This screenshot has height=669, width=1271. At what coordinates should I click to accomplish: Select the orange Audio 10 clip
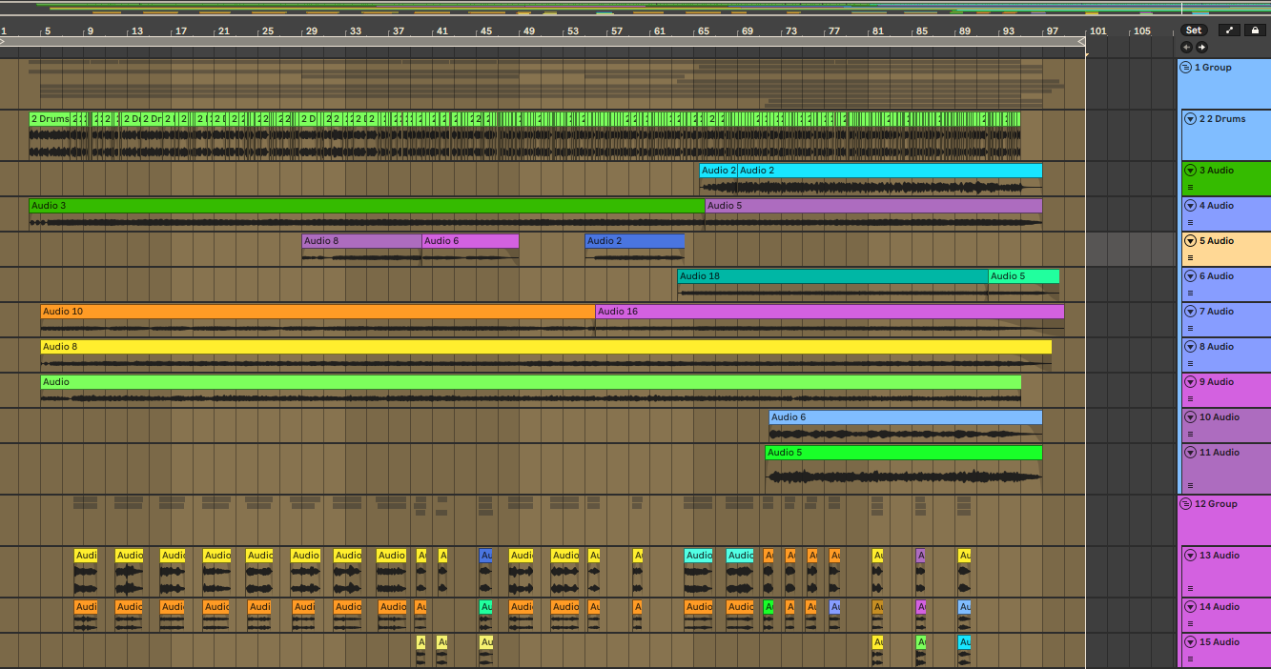tap(315, 312)
